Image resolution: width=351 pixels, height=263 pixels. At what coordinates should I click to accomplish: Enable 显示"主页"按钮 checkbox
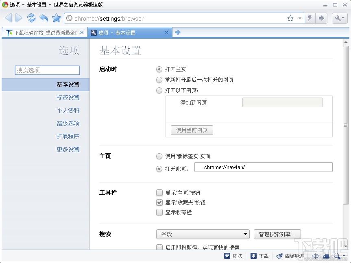(x=159, y=193)
